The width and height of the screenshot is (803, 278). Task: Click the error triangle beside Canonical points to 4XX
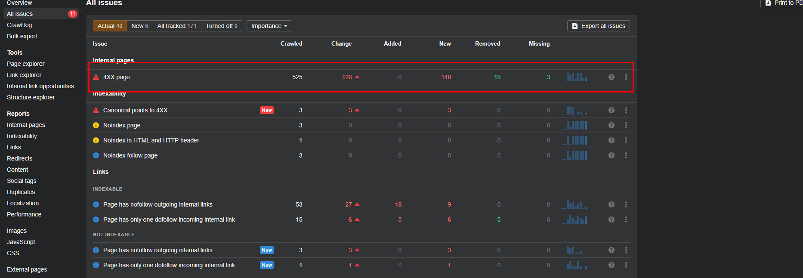pos(96,110)
